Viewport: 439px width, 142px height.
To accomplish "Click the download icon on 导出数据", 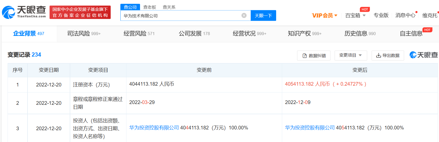I will pos(378,55).
